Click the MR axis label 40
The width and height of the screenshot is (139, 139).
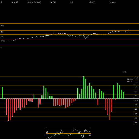[135, 91]
